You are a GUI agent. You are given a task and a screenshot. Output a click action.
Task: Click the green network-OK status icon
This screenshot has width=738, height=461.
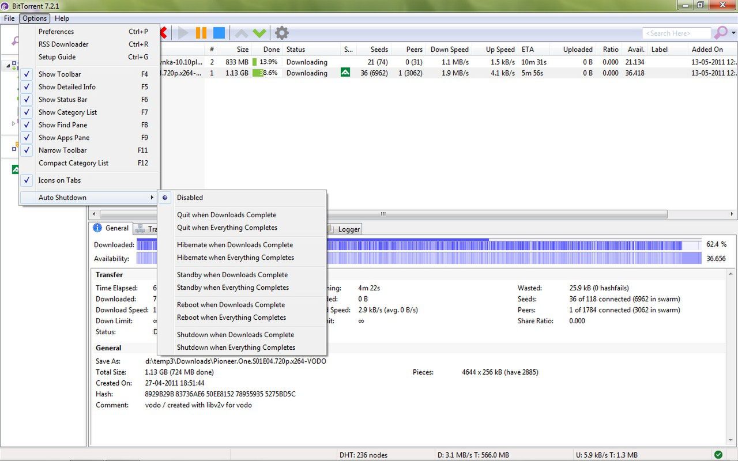[718, 455]
